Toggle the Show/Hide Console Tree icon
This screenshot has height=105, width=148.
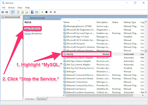coord(12,12)
